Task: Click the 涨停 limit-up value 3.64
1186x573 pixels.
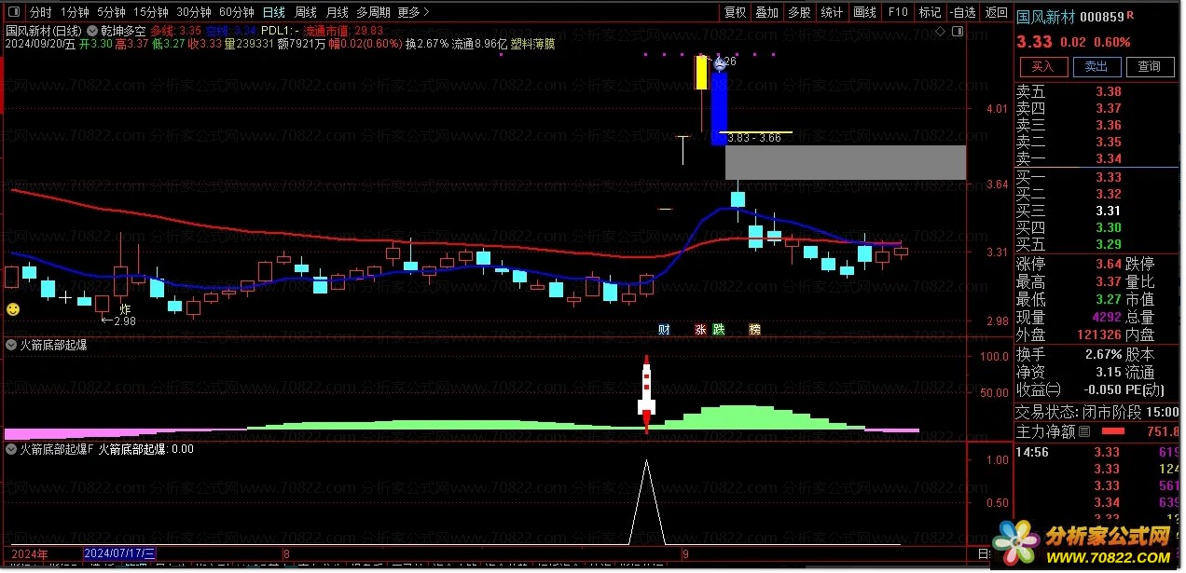Action: coord(1109,265)
